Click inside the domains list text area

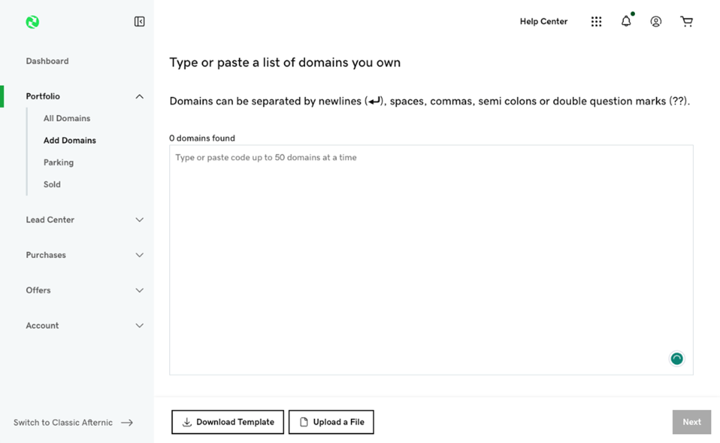(431, 260)
